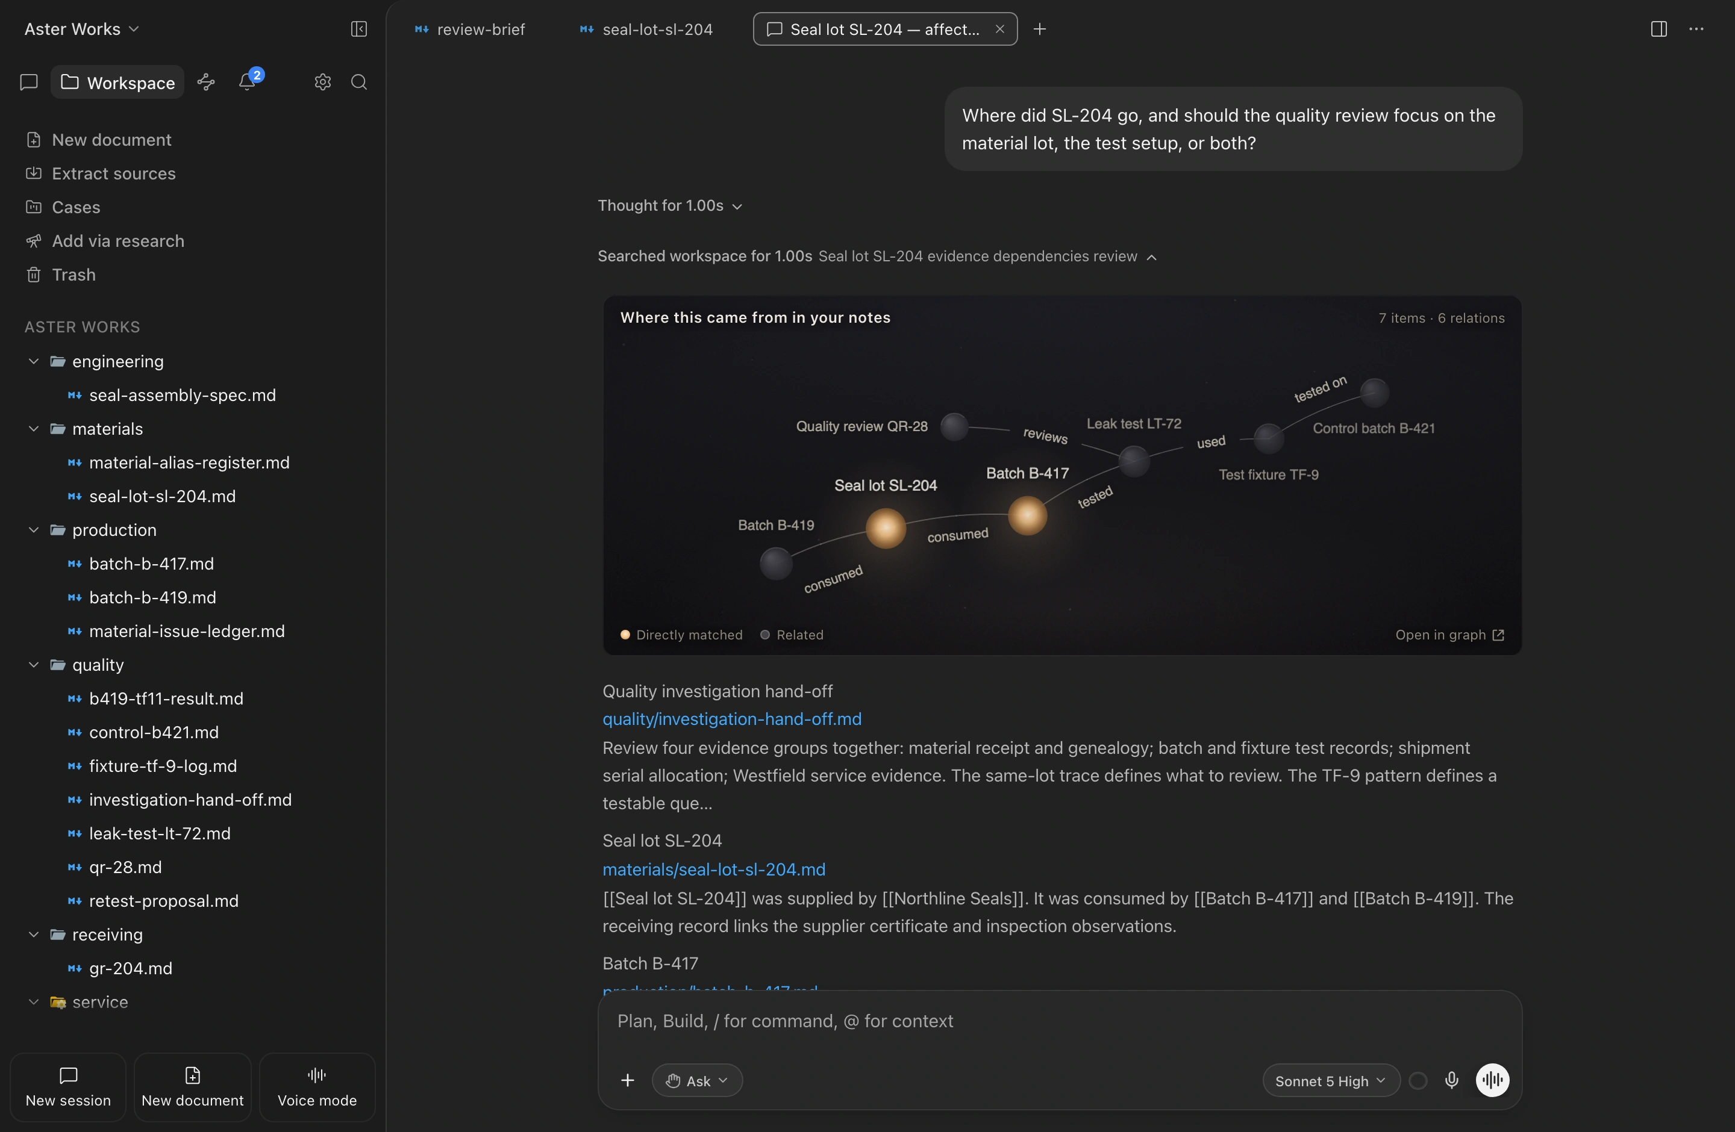Click the sidebar search magnifier icon
Viewport: 1735px width, 1132px height.
(358, 81)
